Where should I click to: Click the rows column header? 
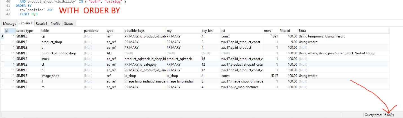click(x=267, y=30)
